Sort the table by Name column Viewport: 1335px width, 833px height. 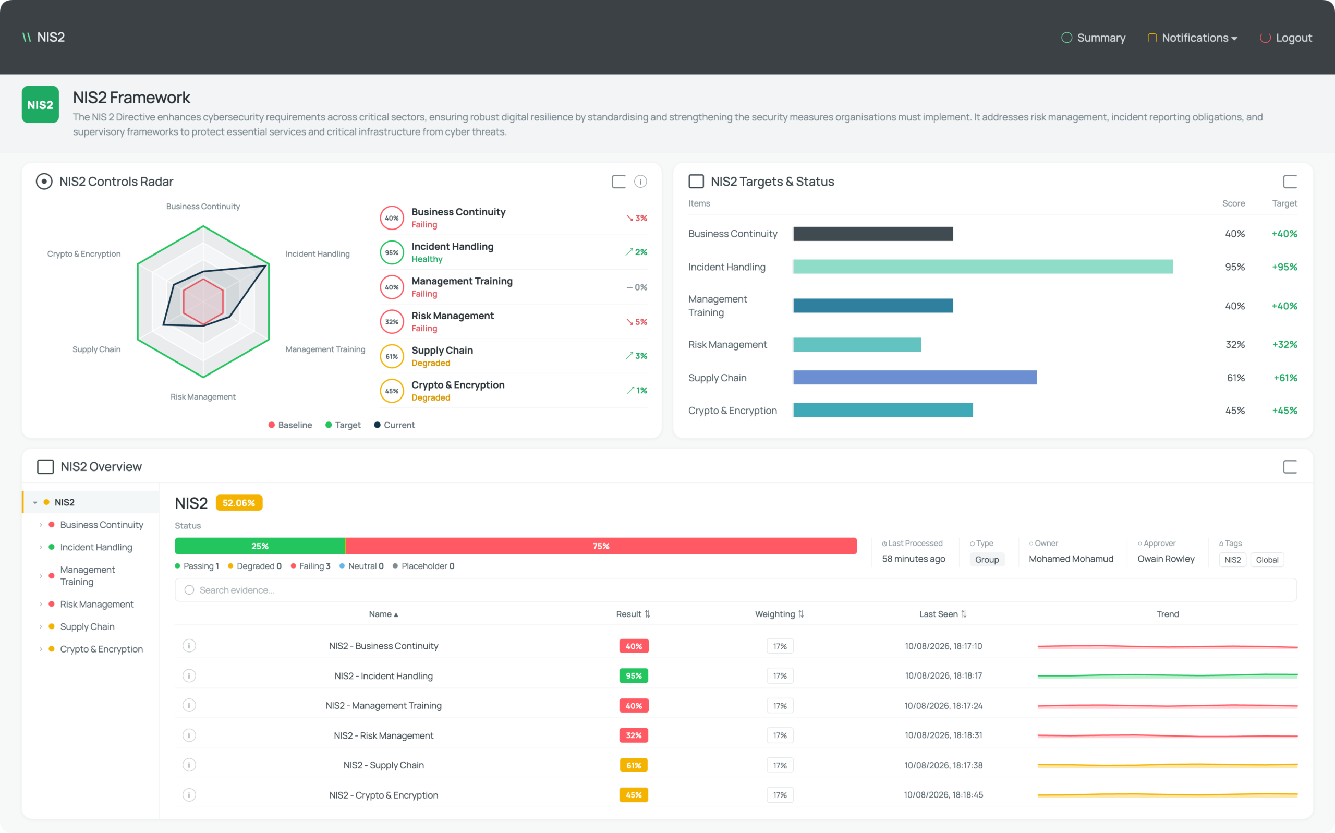(x=383, y=614)
